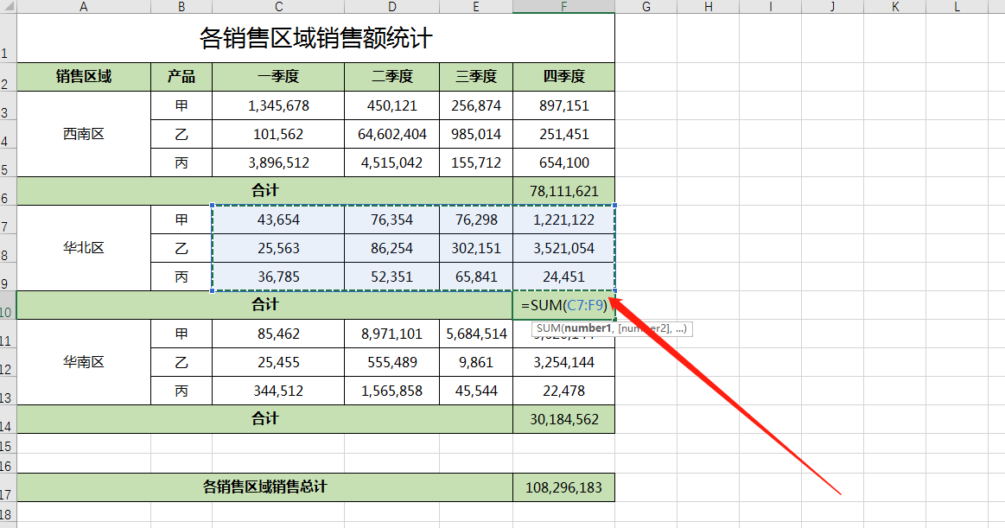Click the cell containing 64,602,404

pos(391,134)
